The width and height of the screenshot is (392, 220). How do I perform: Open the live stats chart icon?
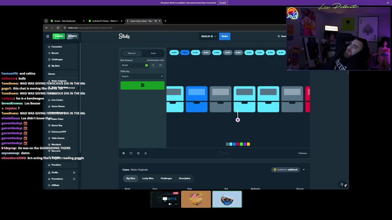tap(138, 153)
